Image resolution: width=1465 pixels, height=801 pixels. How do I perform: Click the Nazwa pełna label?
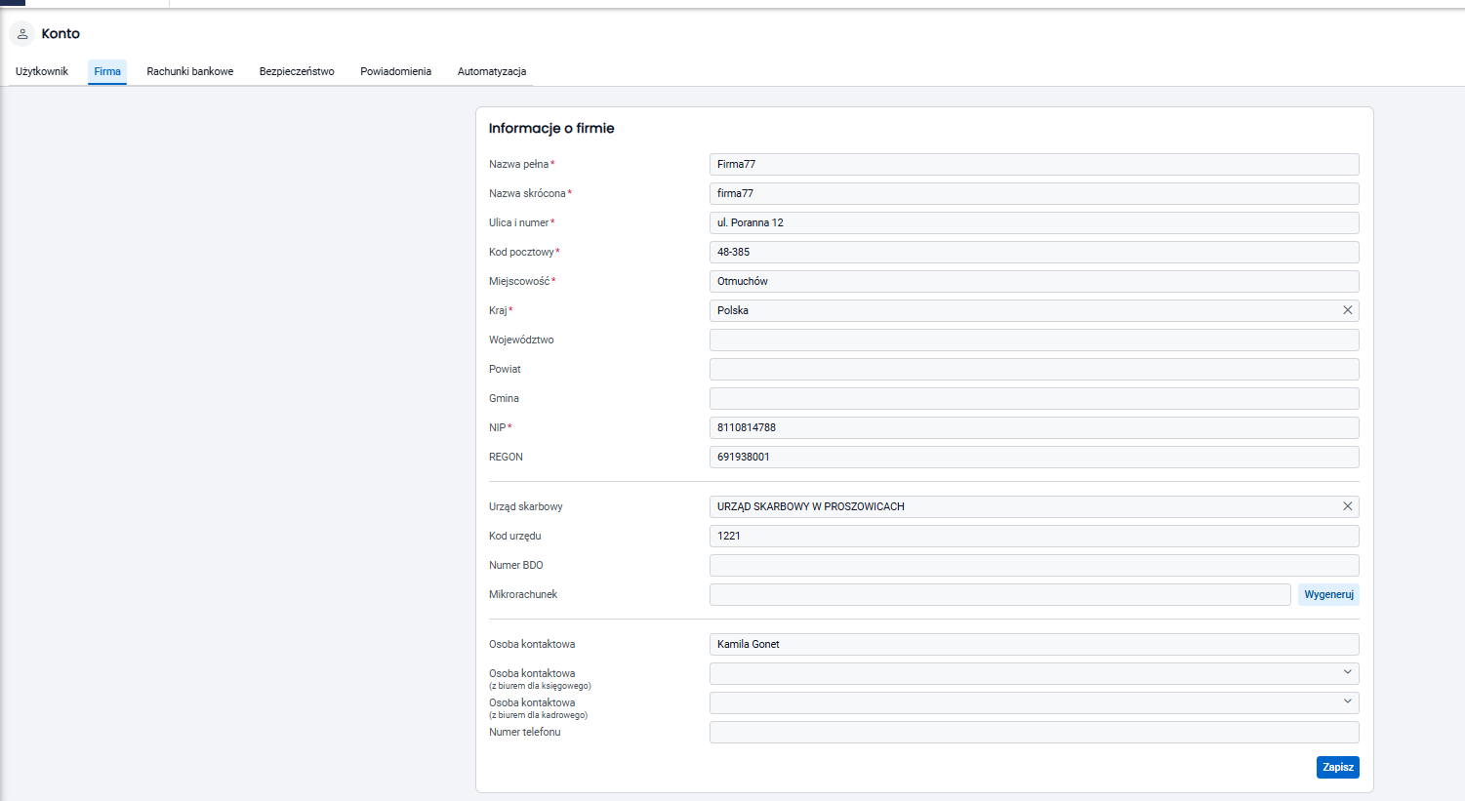tap(518, 164)
